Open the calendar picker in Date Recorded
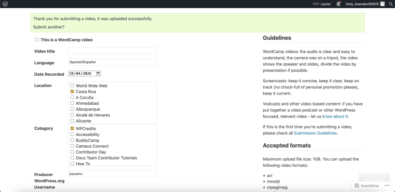395x192 pixels. 98,73
